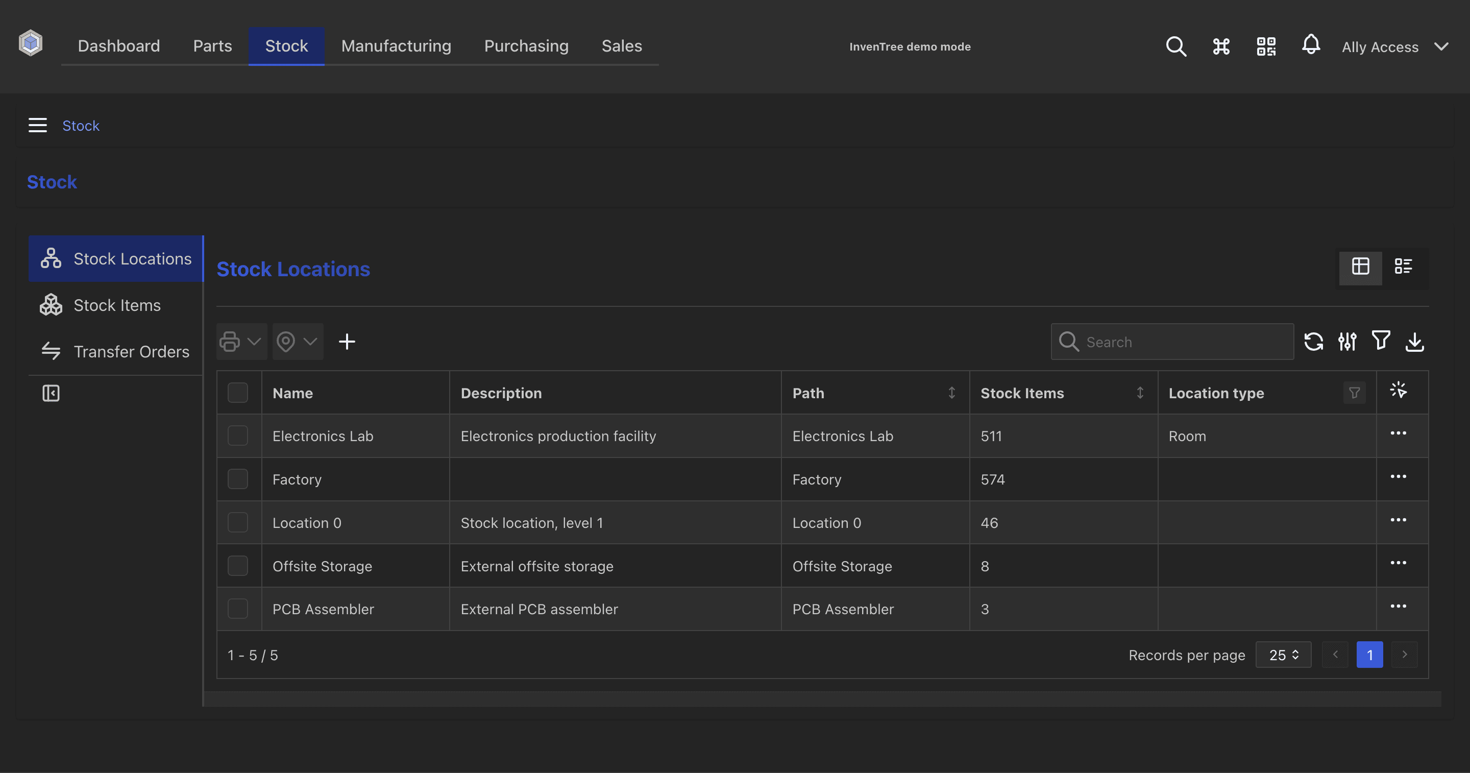Open the Purchasing tab
The width and height of the screenshot is (1470, 773).
pos(526,45)
